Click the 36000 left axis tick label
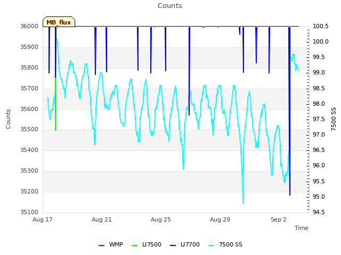Screen dimensions: 341x255 tap(29, 26)
